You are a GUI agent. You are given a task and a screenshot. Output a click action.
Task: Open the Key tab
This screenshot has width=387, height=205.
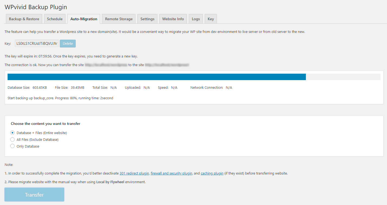(x=210, y=19)
